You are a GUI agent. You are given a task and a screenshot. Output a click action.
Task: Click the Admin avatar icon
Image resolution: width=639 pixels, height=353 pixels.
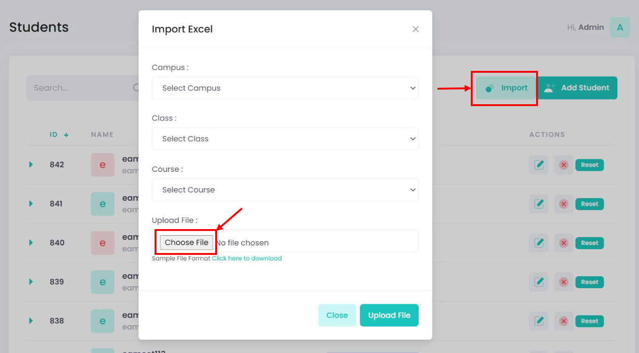point(620,28)
